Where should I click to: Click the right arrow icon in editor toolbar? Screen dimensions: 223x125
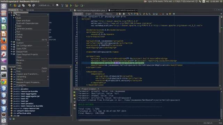click(x=174, y=14)
